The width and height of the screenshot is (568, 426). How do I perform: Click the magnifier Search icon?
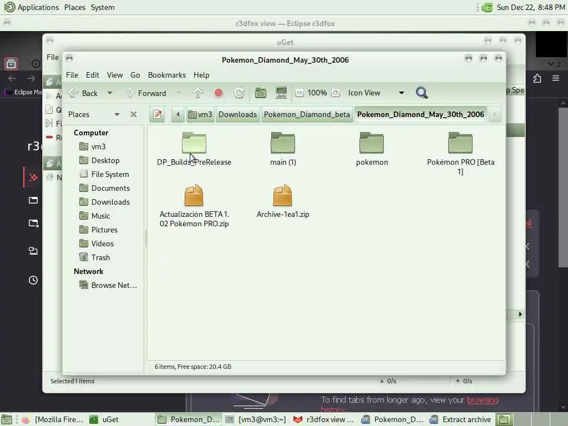pos(422,93)
